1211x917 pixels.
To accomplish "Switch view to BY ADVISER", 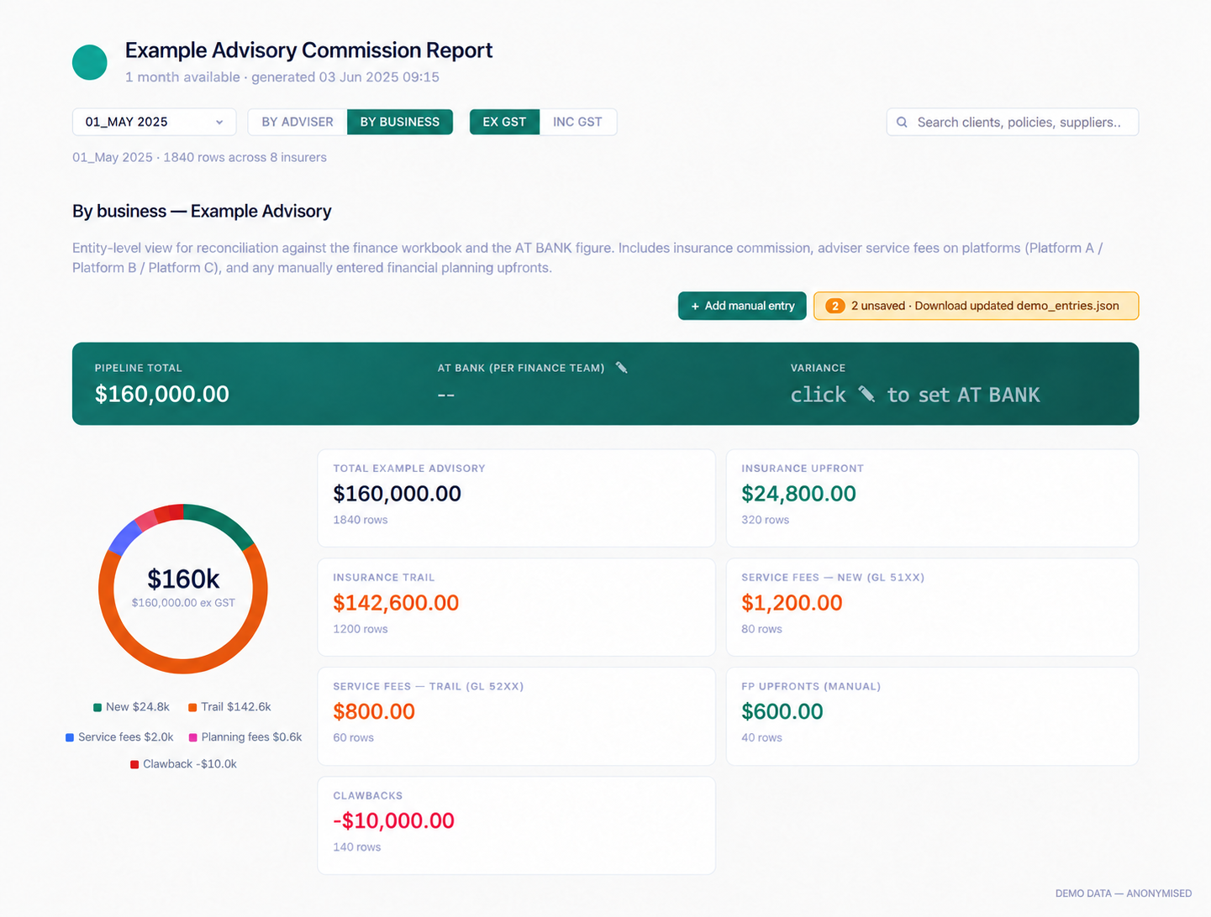I will pos(297,122).
